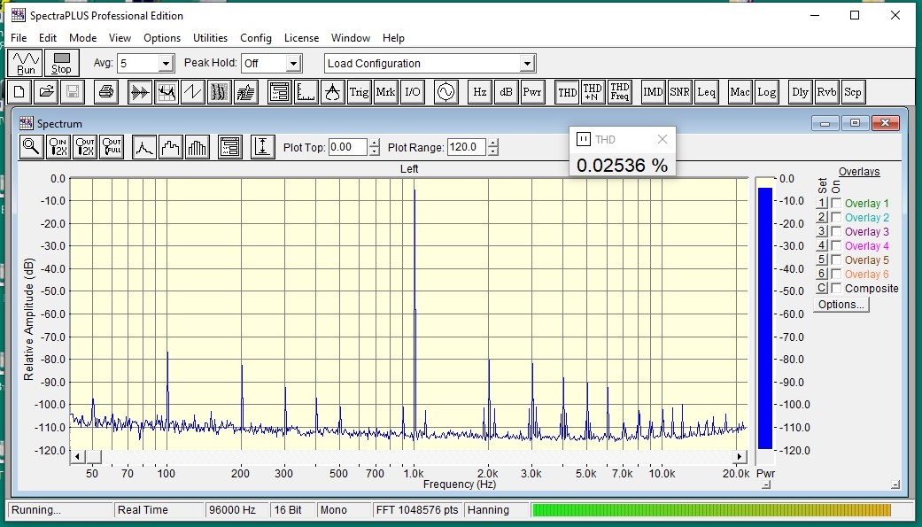Viewport: 922px width, 527px height.
Task: Expand the Avg dropdown
Action: [166, 64]
